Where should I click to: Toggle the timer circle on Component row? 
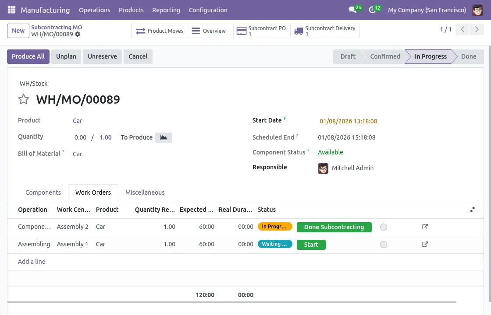pos(384,227)
